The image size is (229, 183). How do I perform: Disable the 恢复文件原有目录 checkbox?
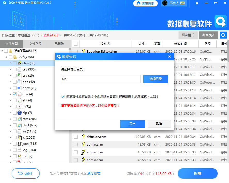coord(63,97)
